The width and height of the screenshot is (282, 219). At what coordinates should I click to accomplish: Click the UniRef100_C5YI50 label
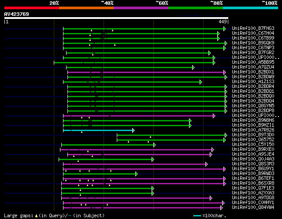tap(253, 145)
